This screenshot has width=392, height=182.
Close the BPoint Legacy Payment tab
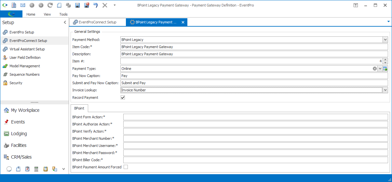click(183, 22)
